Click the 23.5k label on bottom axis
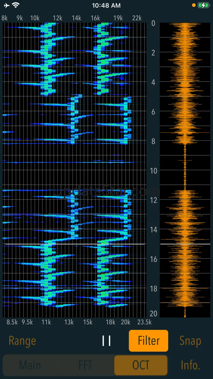Viewport: 213px width, 379px height. pyautogui.click(x=144, y=322)
